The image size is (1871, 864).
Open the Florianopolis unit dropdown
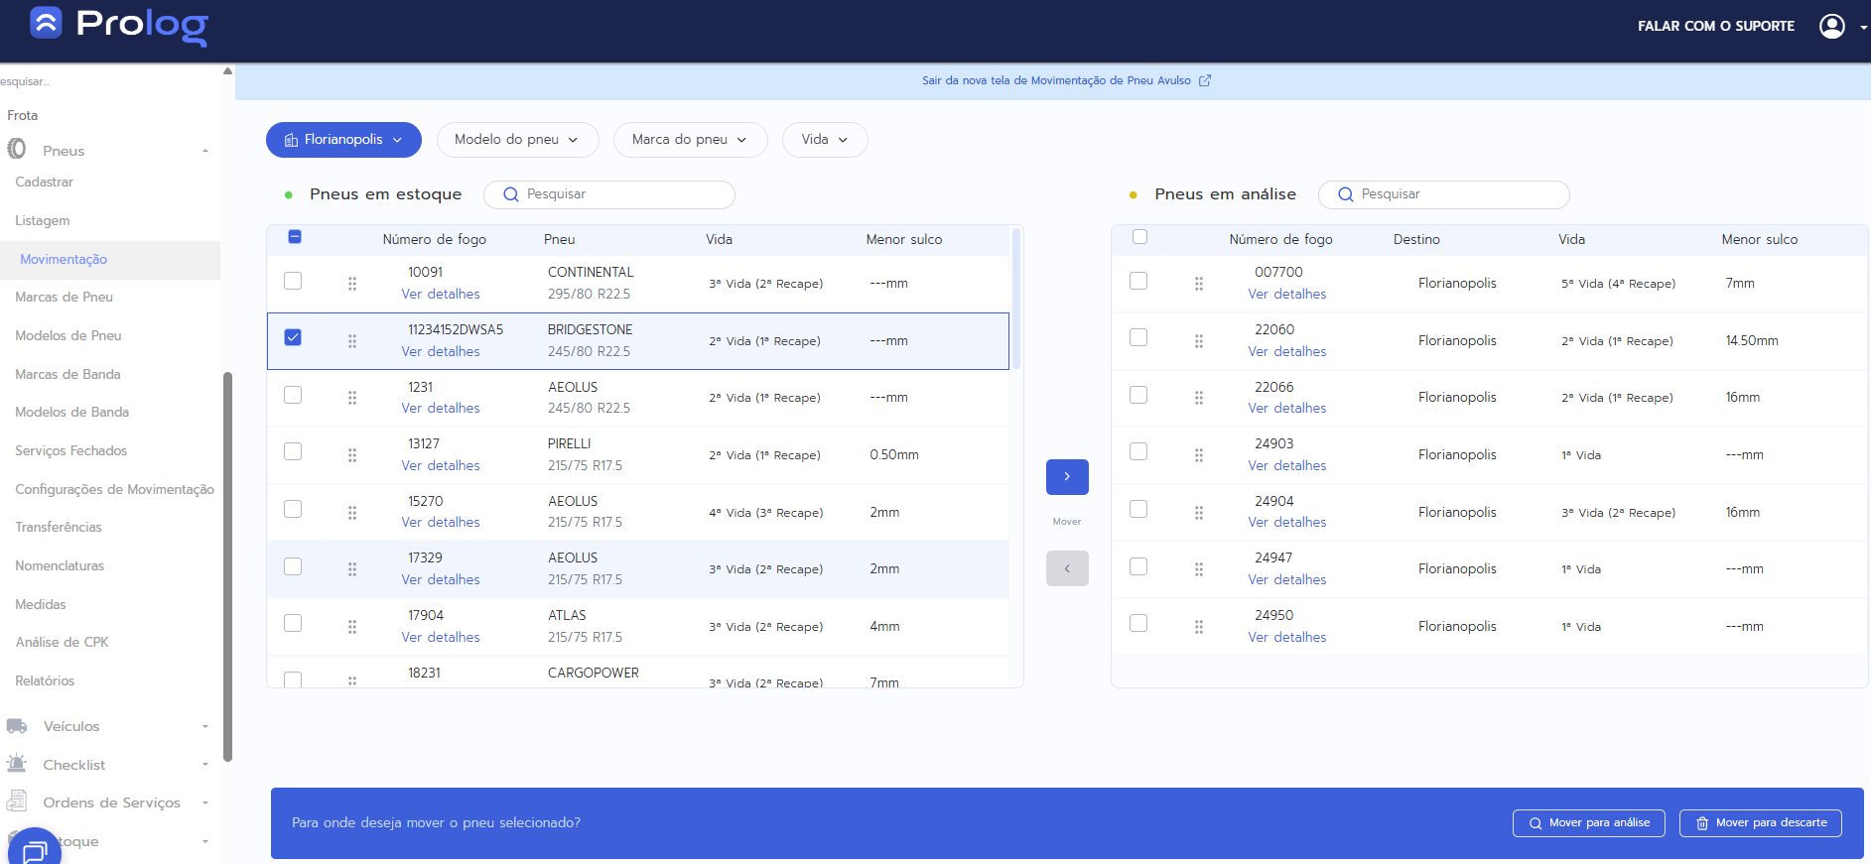tap(343, 140)
